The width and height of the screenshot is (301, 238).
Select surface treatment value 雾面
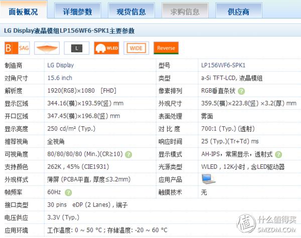click(x=207, y=116)
